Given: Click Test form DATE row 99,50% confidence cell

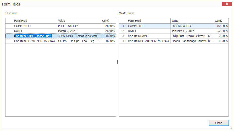Looking at the screenshot, I should 109,31.
